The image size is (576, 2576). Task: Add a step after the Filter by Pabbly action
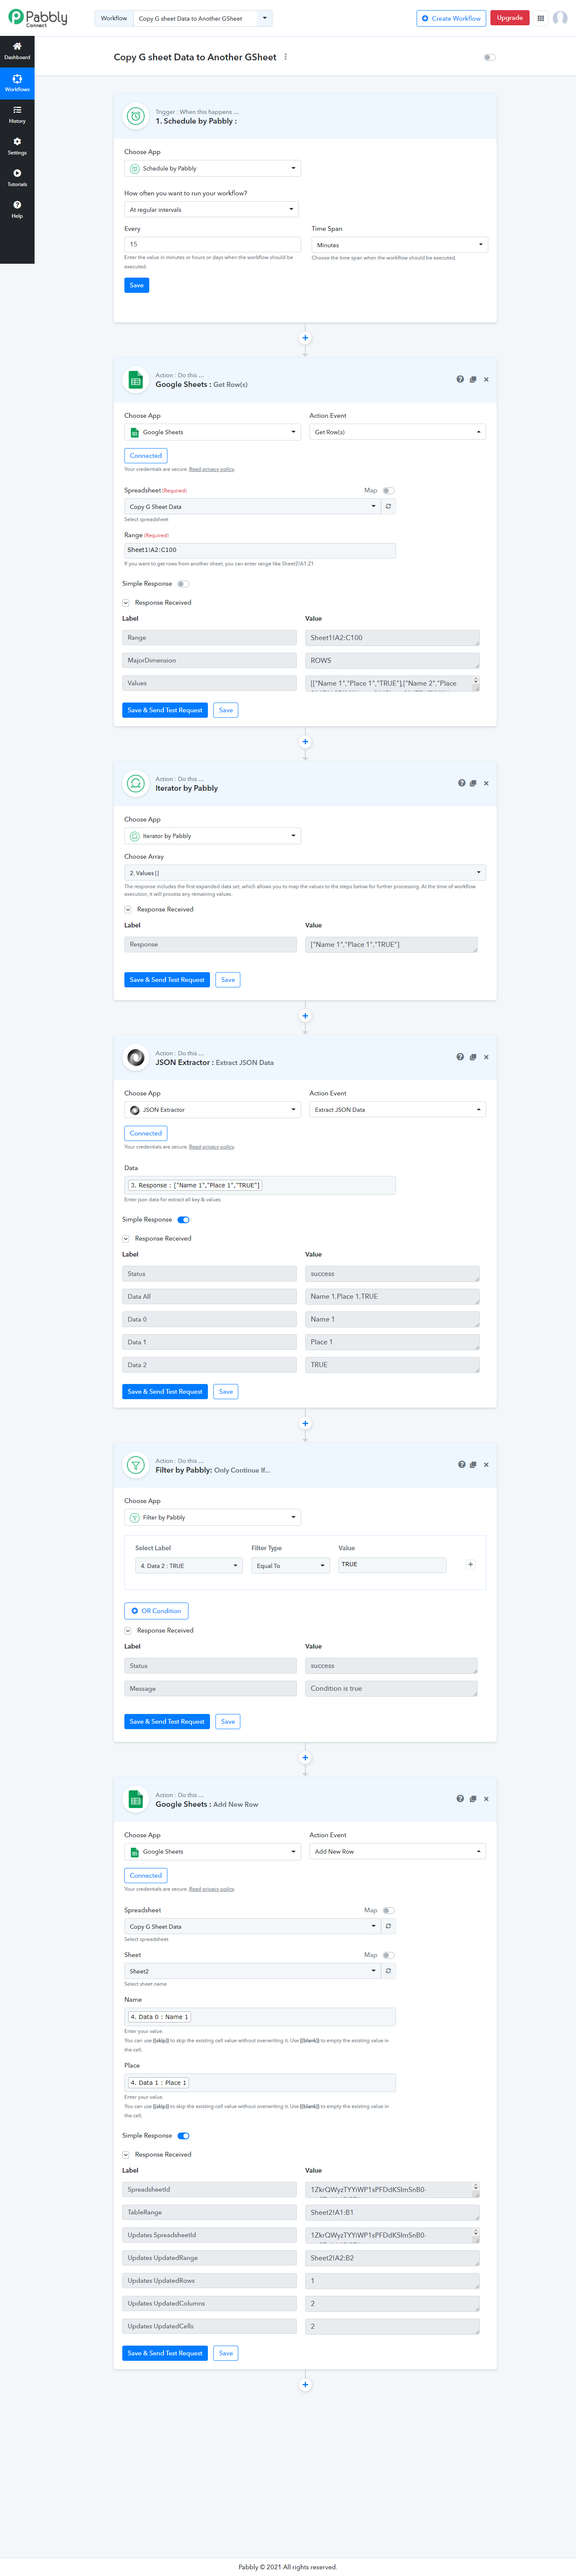[x=305, y=1757]
